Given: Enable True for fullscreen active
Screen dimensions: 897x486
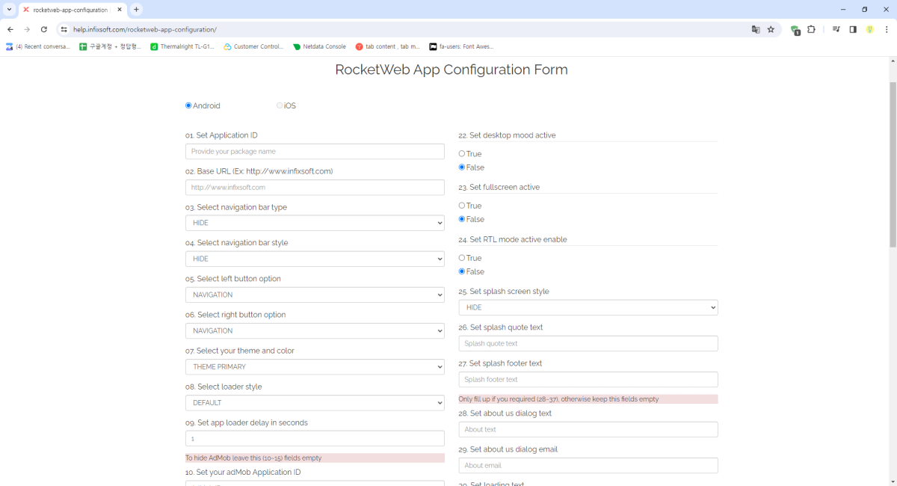Looking at the screenshot, I should pos(462,206).
